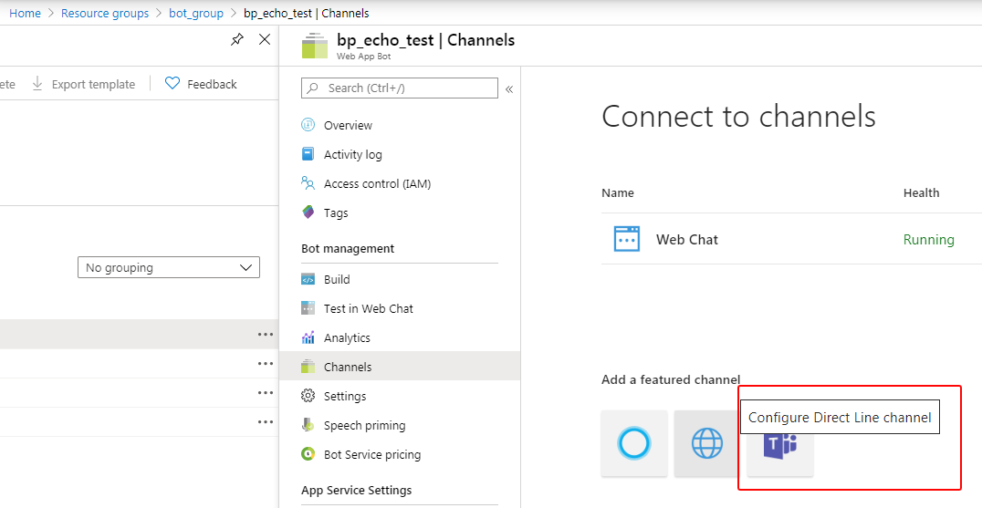Open Feedback

212,84
